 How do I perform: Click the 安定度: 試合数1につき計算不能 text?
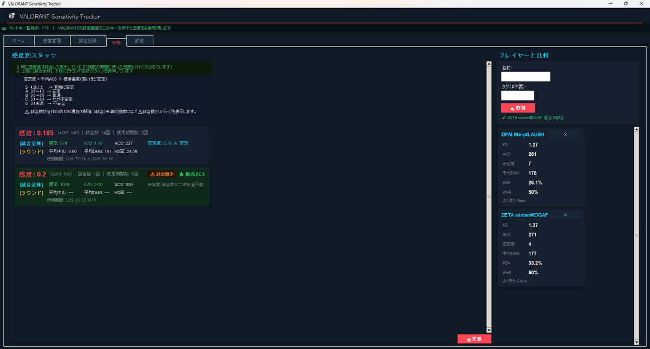pyautogui.click(x=175, y=185)
